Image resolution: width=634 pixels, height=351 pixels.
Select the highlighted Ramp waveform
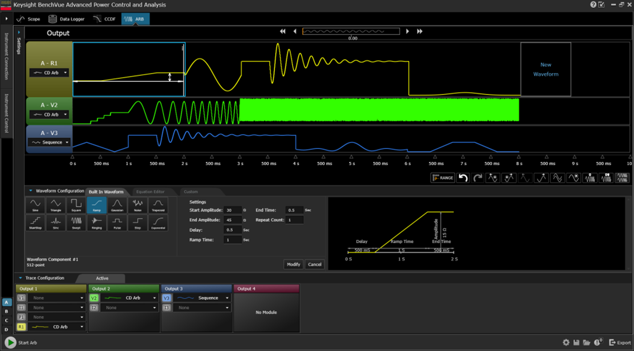click(x=97, y=205)
